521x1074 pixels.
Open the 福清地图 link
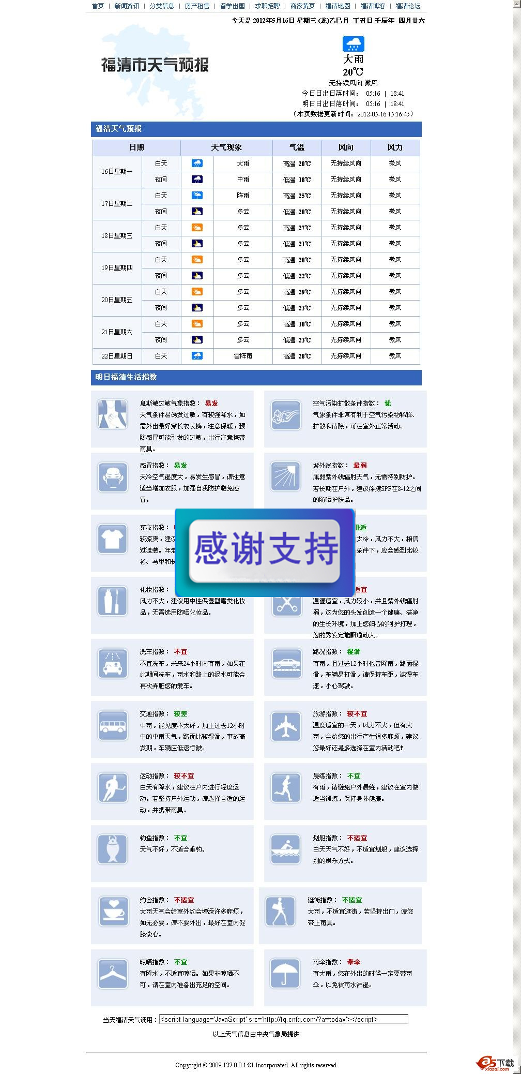click(x=338, y=6)
